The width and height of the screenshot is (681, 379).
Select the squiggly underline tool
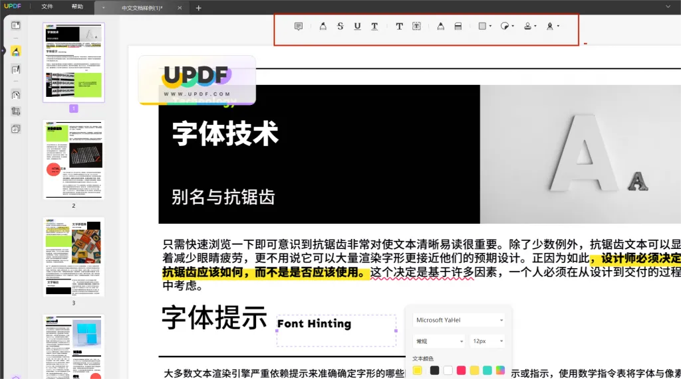[x=374, y=27]
